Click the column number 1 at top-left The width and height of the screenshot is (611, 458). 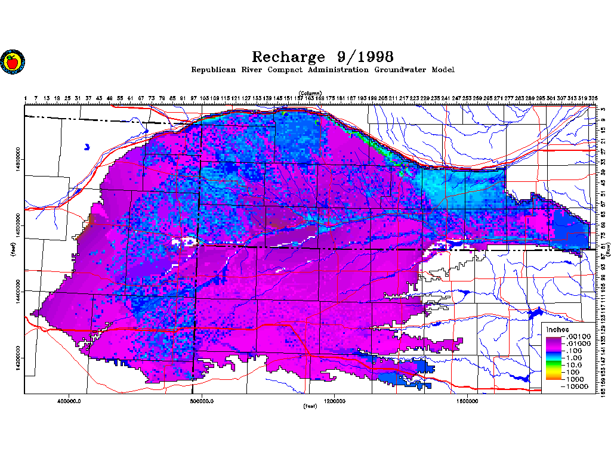pyautogui.click(x=26, y=98)
